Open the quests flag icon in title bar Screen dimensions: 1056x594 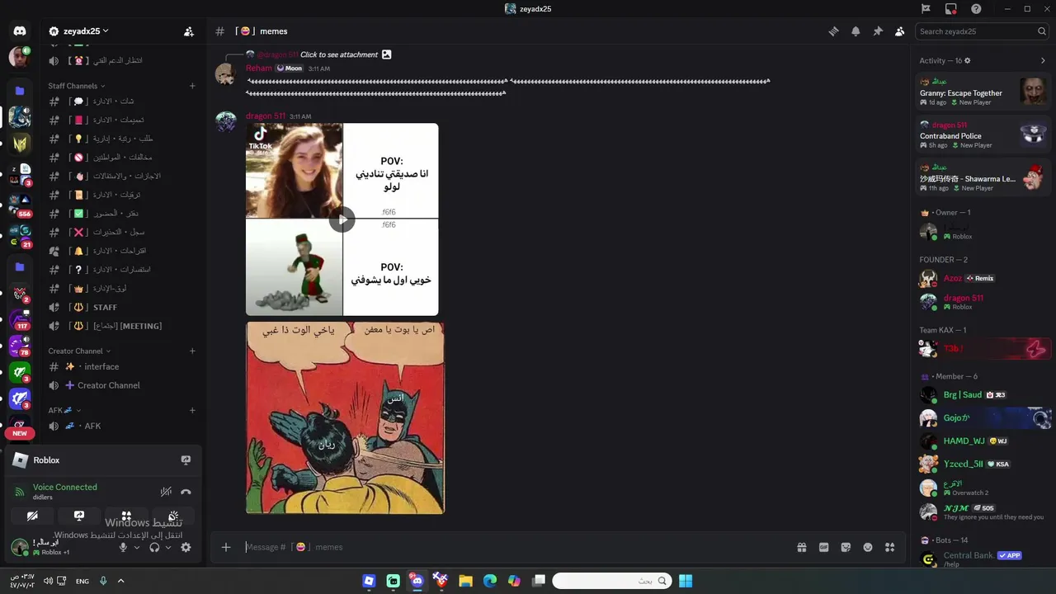click(926, 9)
